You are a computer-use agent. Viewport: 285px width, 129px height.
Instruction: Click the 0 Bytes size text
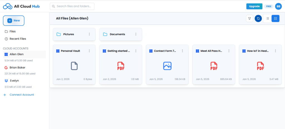tap(88, 79)
